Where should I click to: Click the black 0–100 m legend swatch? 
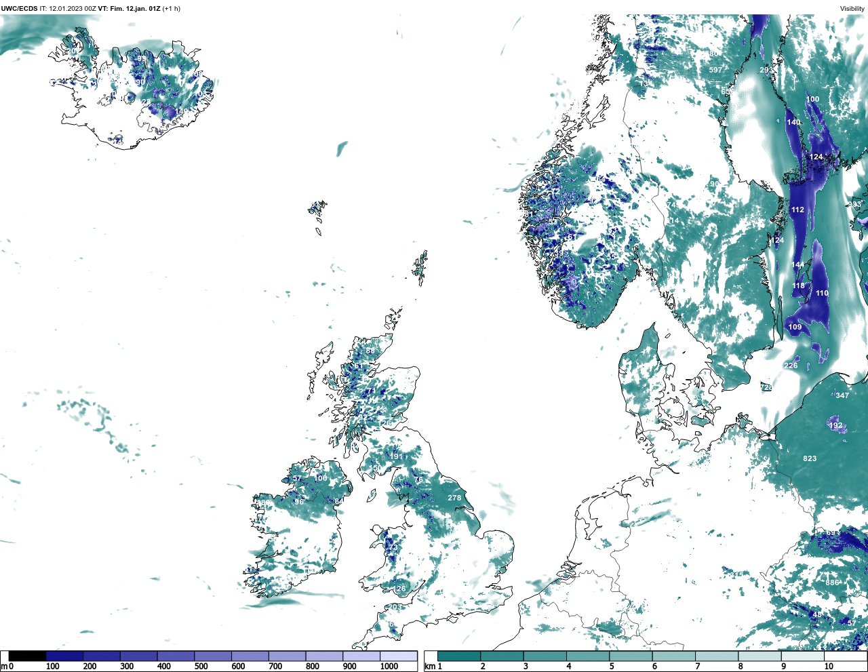28,656
